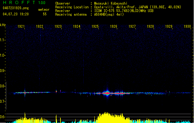This screenshot has height=123, width=194.
Task: Click the yellow 'meteor' label
Action: [x=44, y=10]
